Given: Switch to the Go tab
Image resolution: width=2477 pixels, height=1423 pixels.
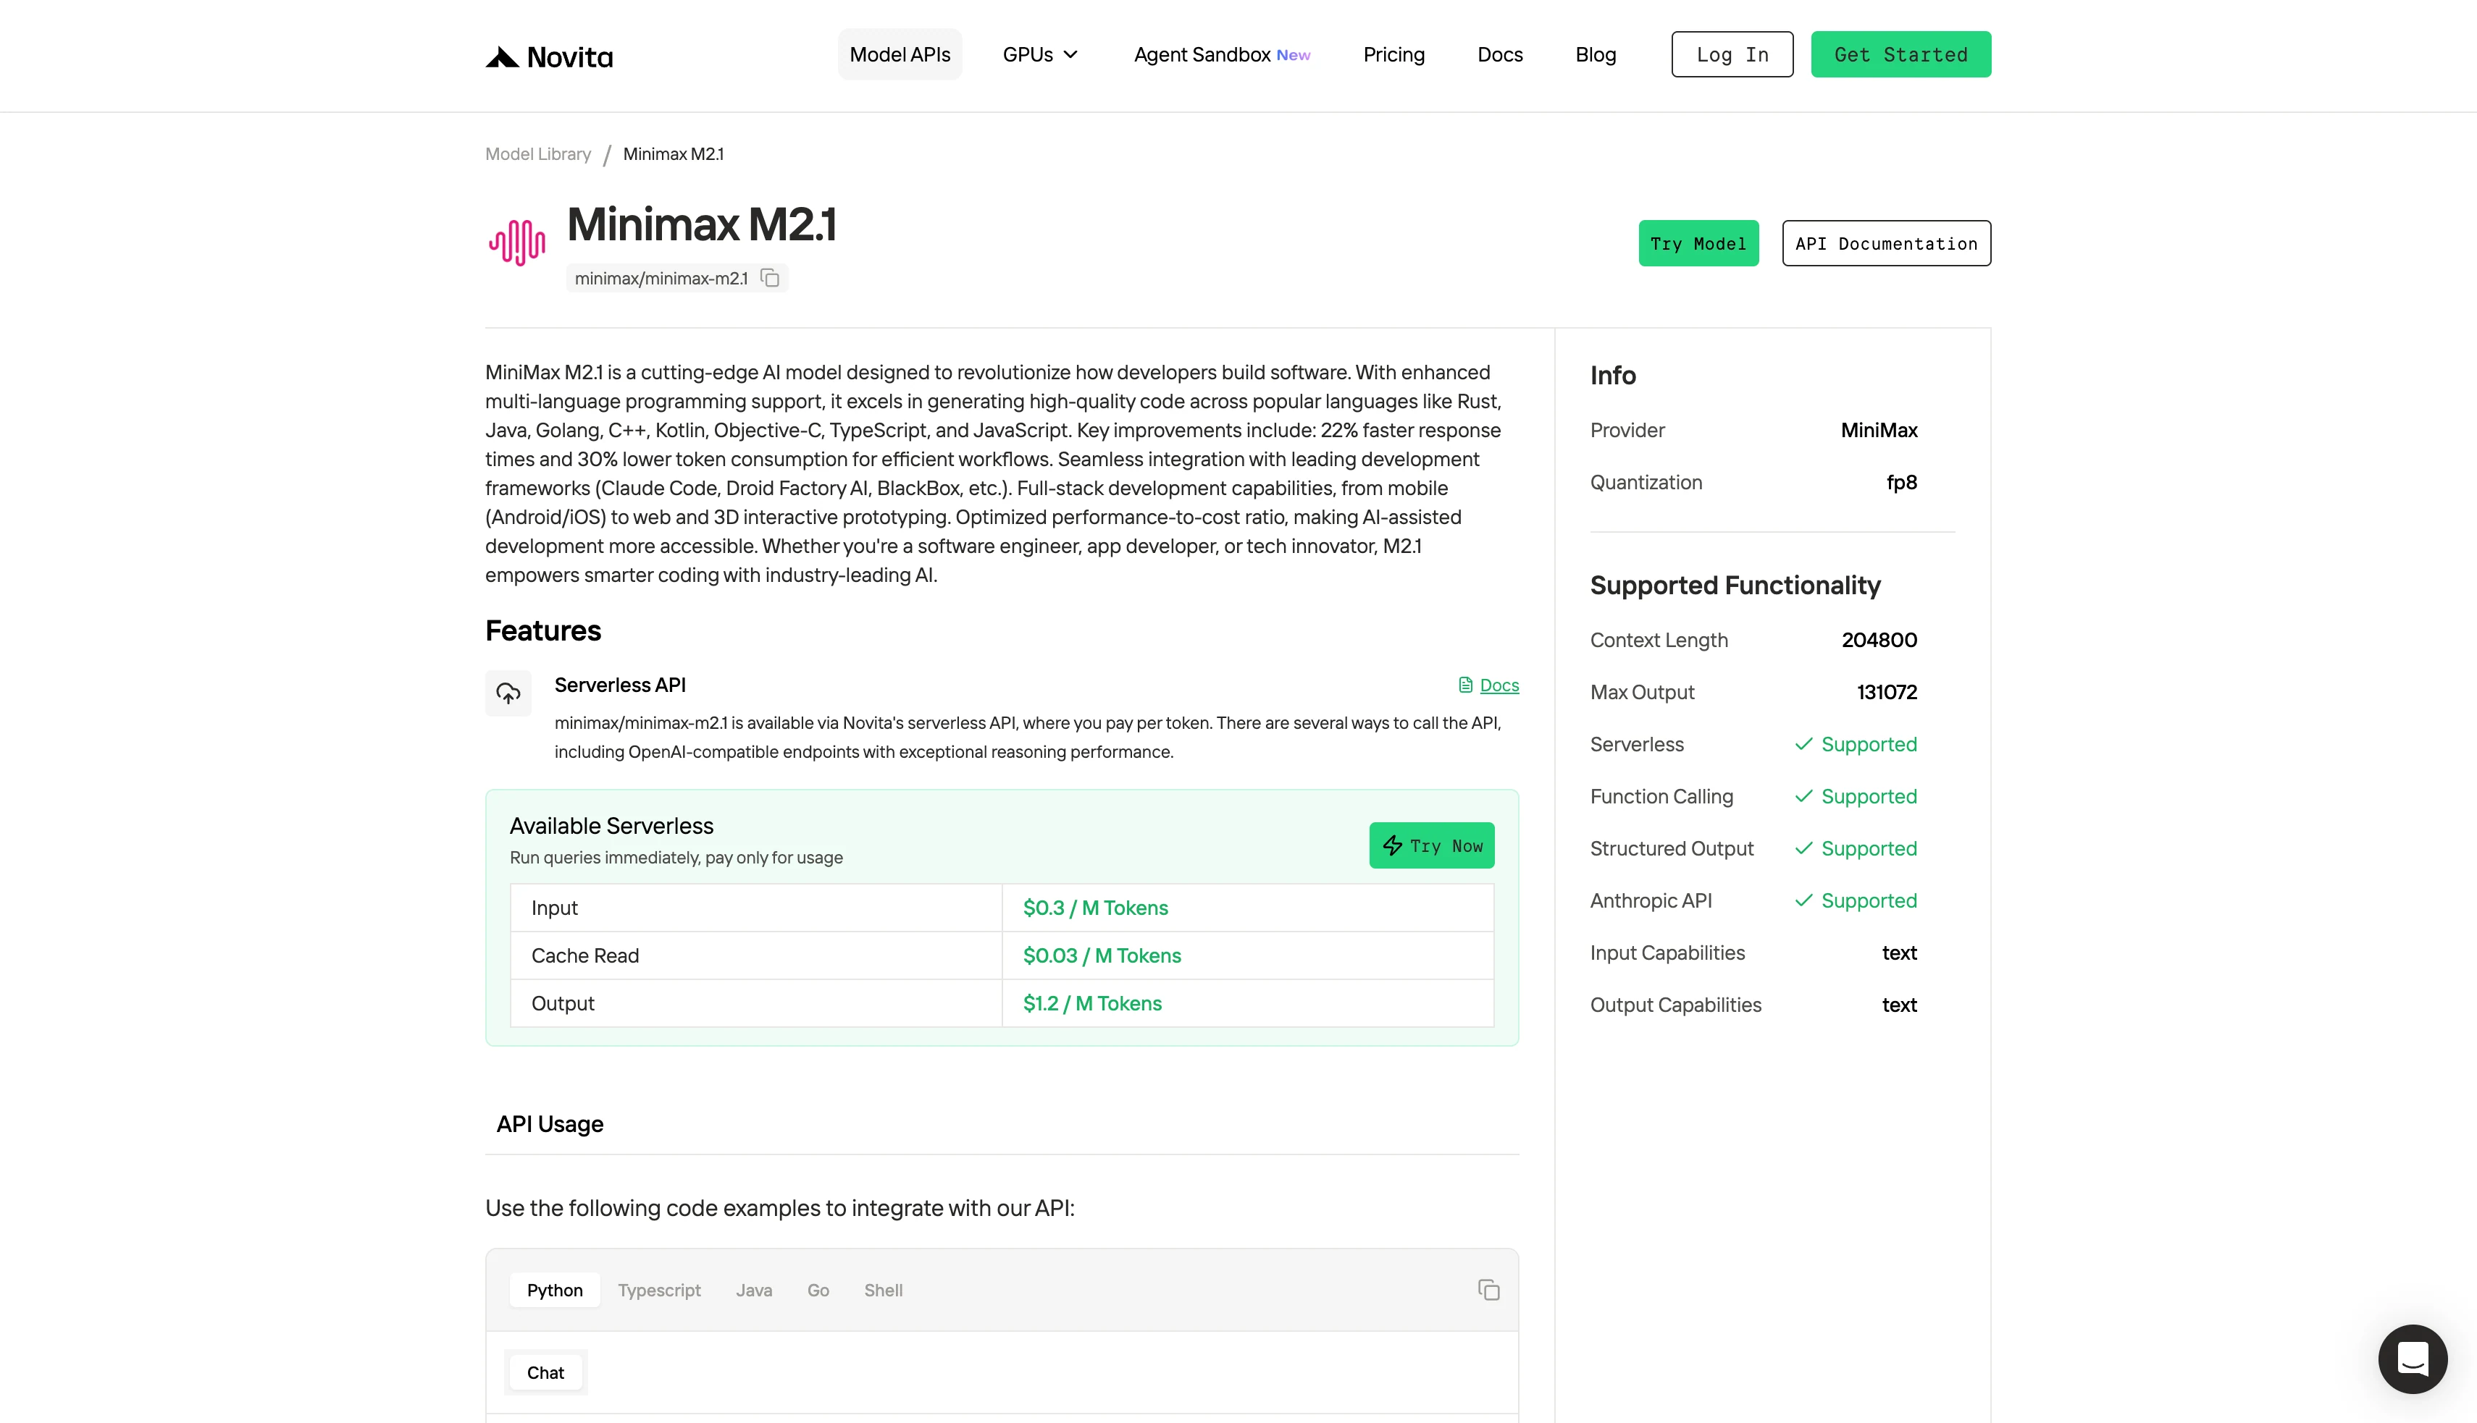Looking at the screenshot, I should pyautogui.click(x=818, y=1290).
